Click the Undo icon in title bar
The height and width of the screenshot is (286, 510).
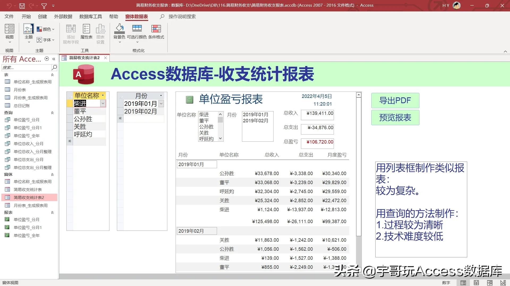(9, 6)
